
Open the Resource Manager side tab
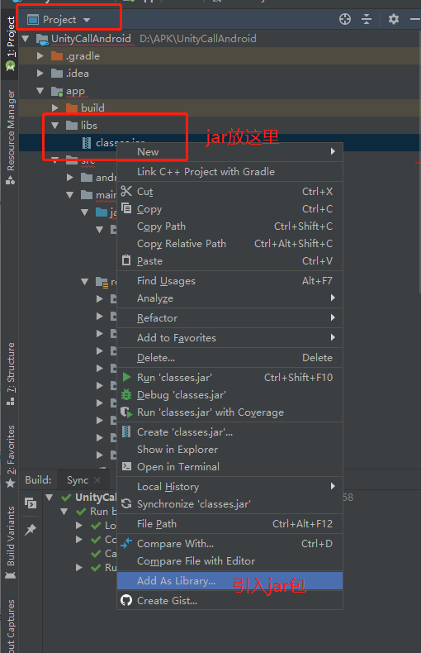point(10,137)
